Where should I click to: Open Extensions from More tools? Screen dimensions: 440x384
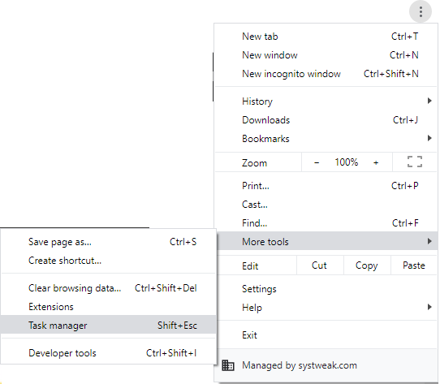point(108,307)
